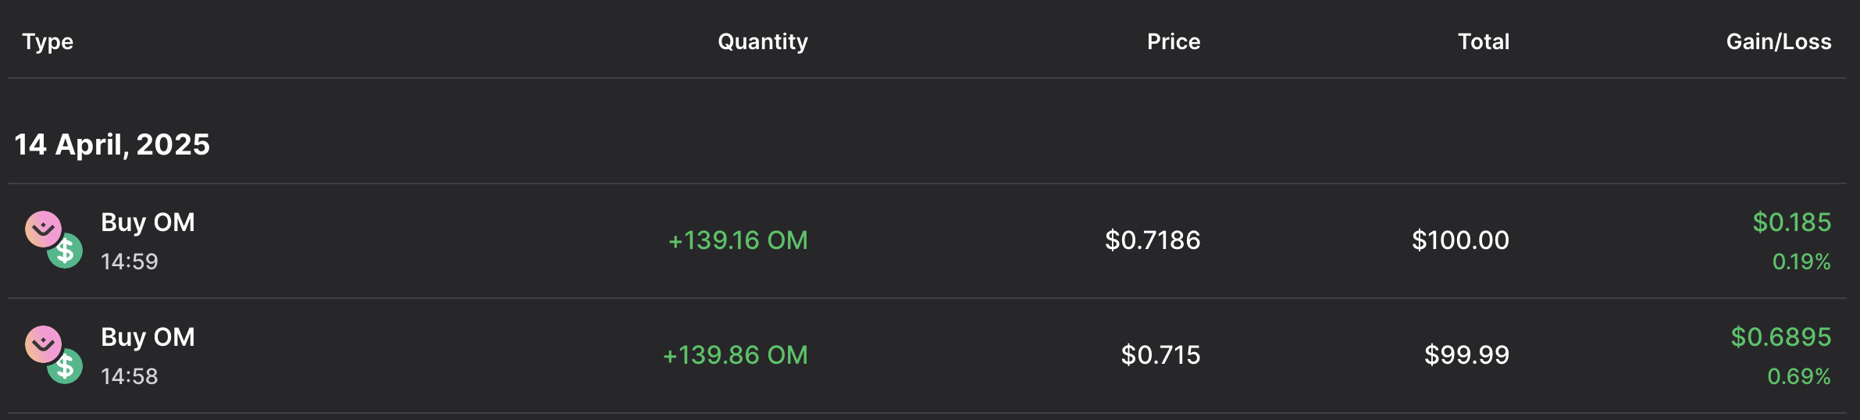
Task: Click the $100.00 total amount
Action: tap(1459, 240)
